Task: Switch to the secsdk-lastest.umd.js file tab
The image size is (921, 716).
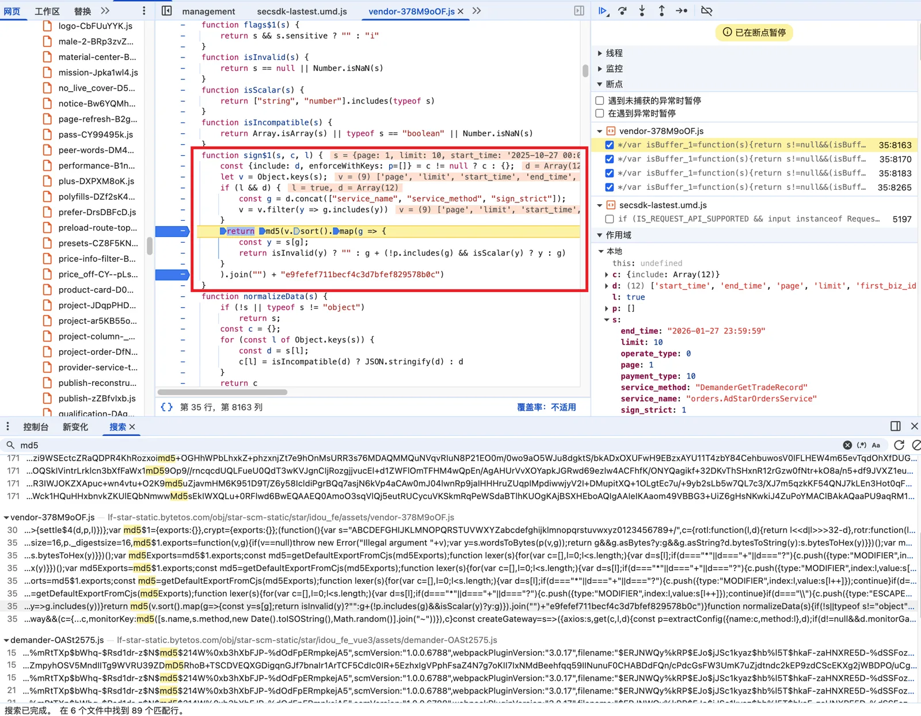Action: (302, 12)
